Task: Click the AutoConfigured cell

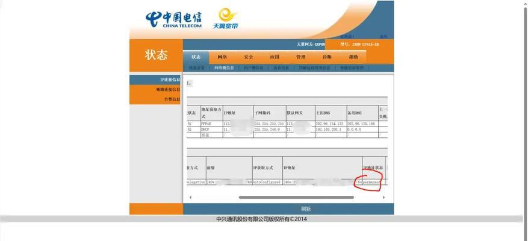Action: (267, 182)
